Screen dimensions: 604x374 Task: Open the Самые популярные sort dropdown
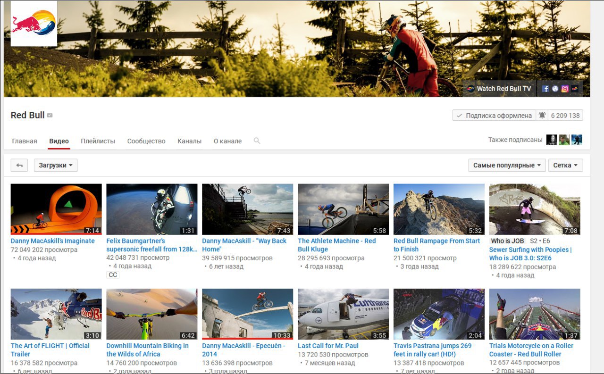point(507,165)
